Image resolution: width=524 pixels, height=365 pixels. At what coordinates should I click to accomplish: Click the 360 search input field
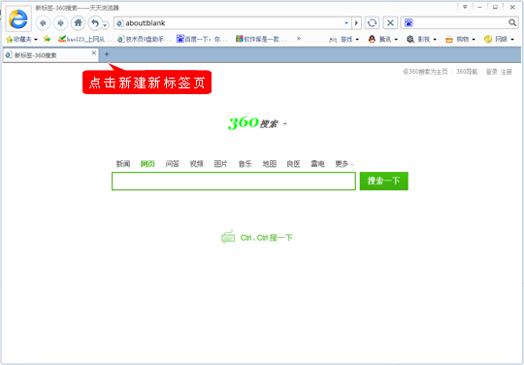point(234,182)
